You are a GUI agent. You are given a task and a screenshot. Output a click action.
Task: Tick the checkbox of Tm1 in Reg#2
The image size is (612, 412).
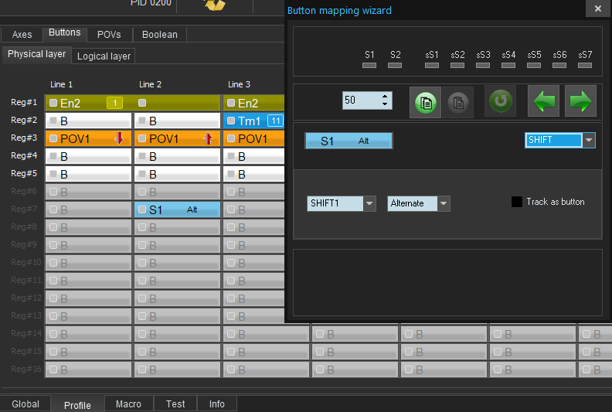click(x=231, y=121)
